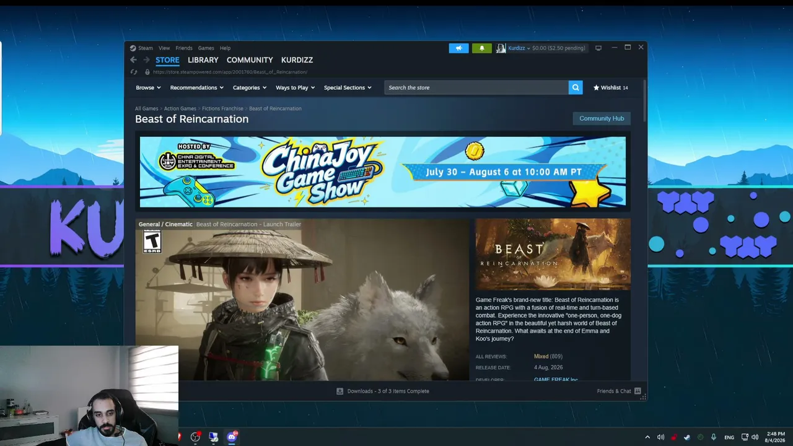Click the ENG language indicator in taskbar
Image resolution: width=793 pixels, height=446 pixels.
click(x=729, y=437)
